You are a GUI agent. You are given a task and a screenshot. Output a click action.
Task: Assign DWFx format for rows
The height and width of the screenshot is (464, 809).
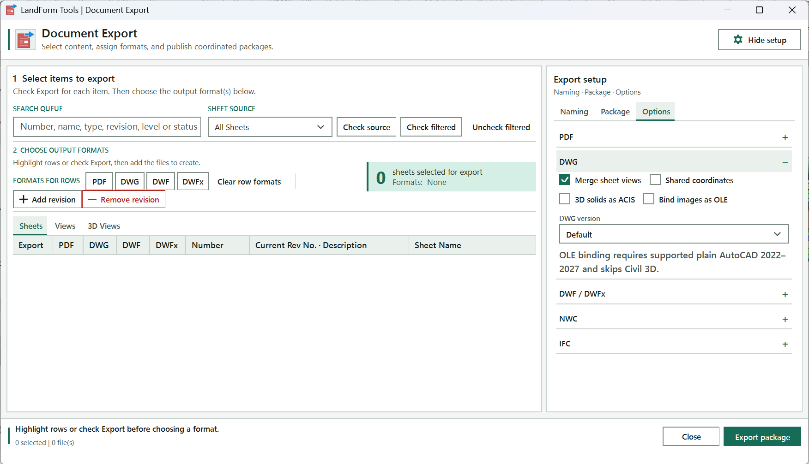point(193,181)
